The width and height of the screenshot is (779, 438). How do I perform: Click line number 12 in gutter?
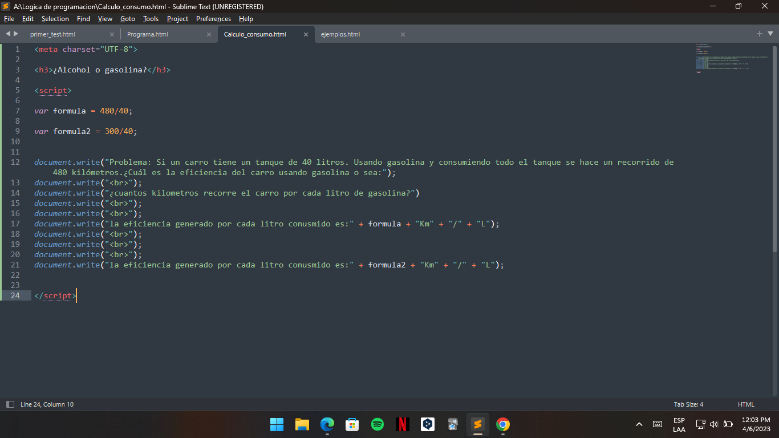pos(15,162)
